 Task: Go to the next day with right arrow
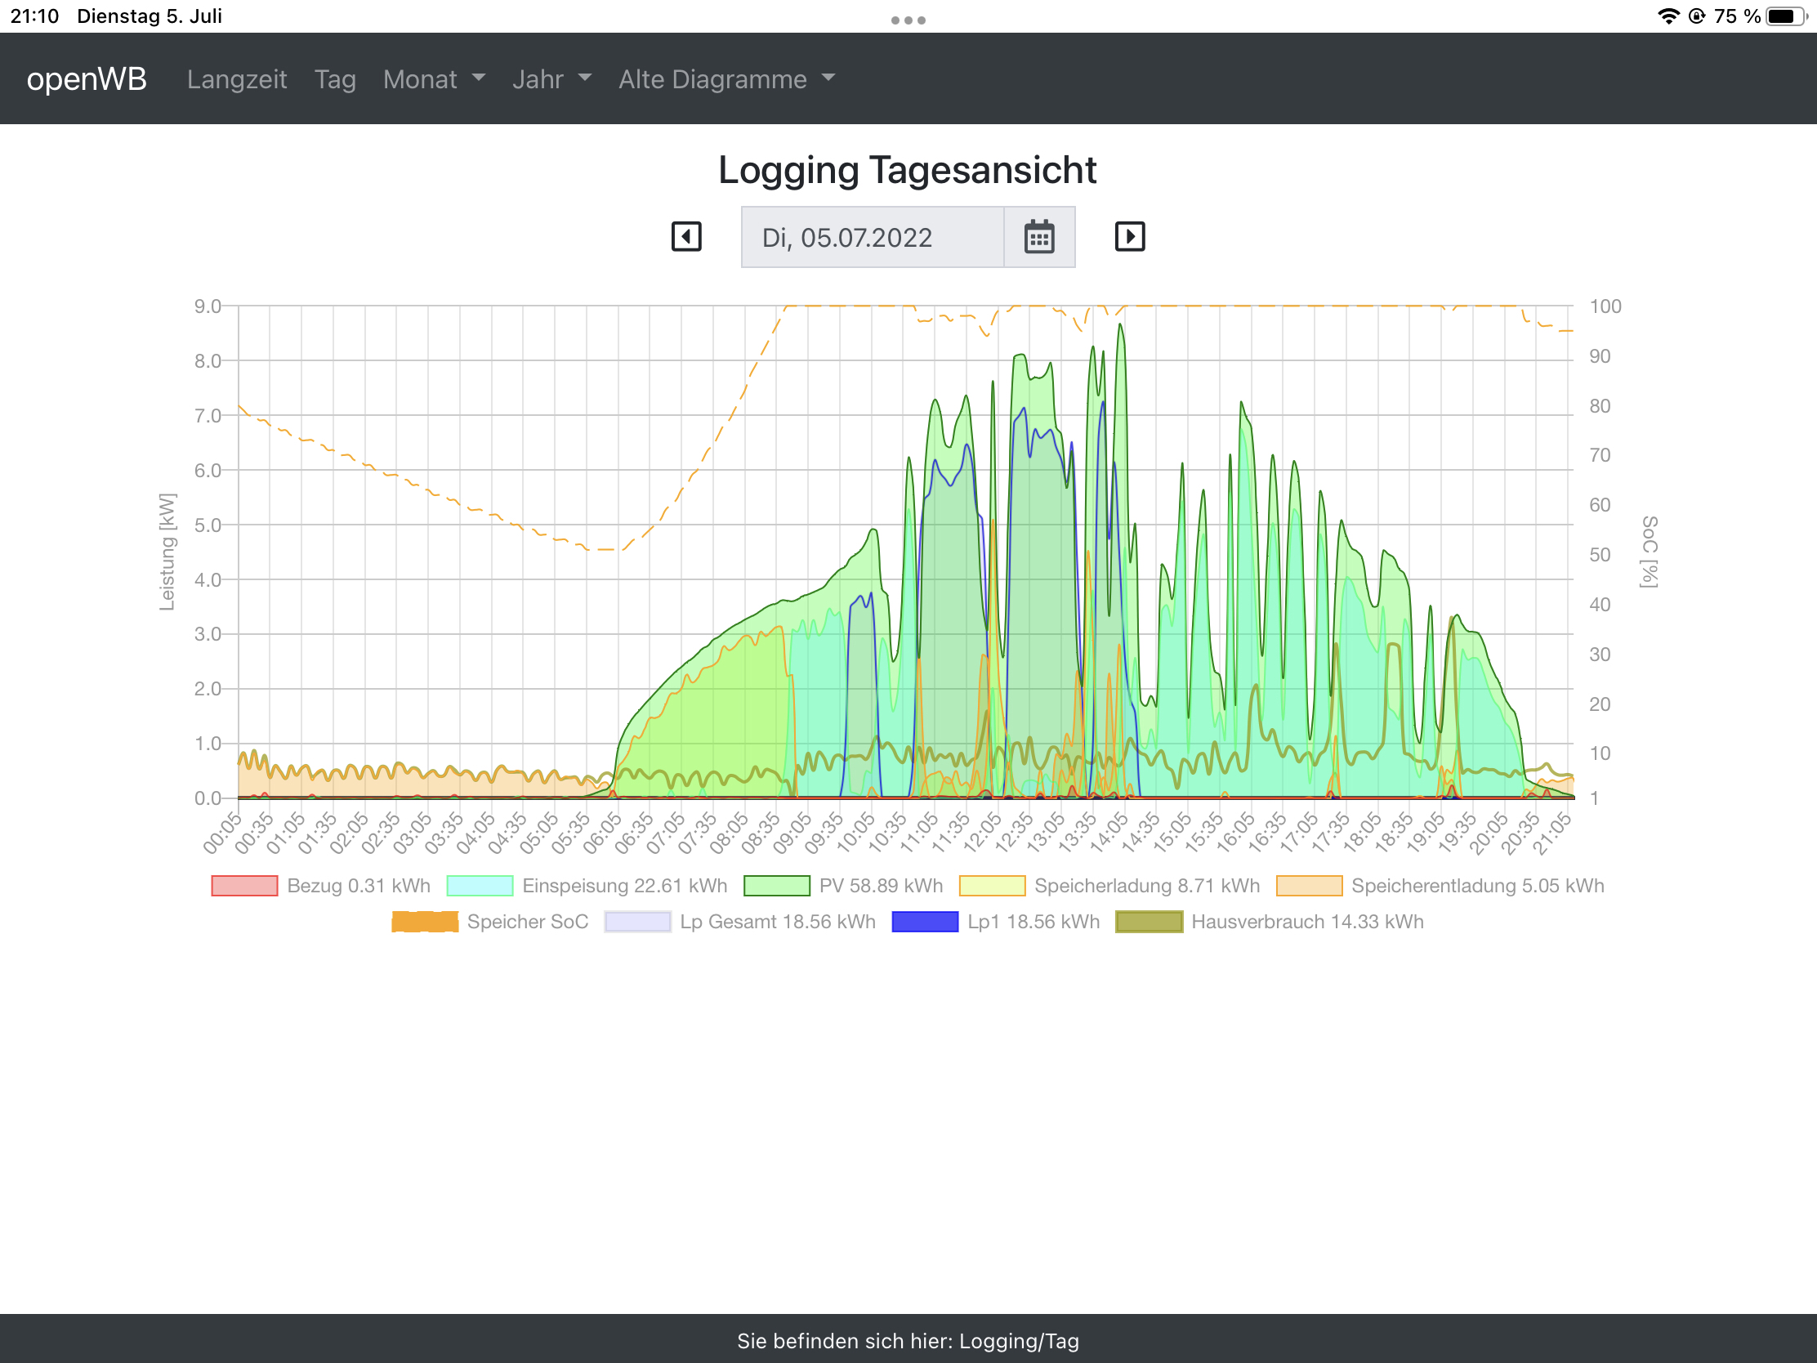tap(1129, 237)
